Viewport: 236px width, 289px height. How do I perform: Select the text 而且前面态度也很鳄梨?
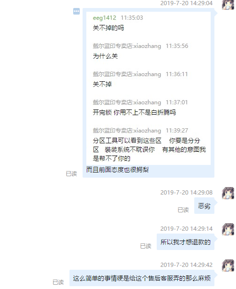117,170
